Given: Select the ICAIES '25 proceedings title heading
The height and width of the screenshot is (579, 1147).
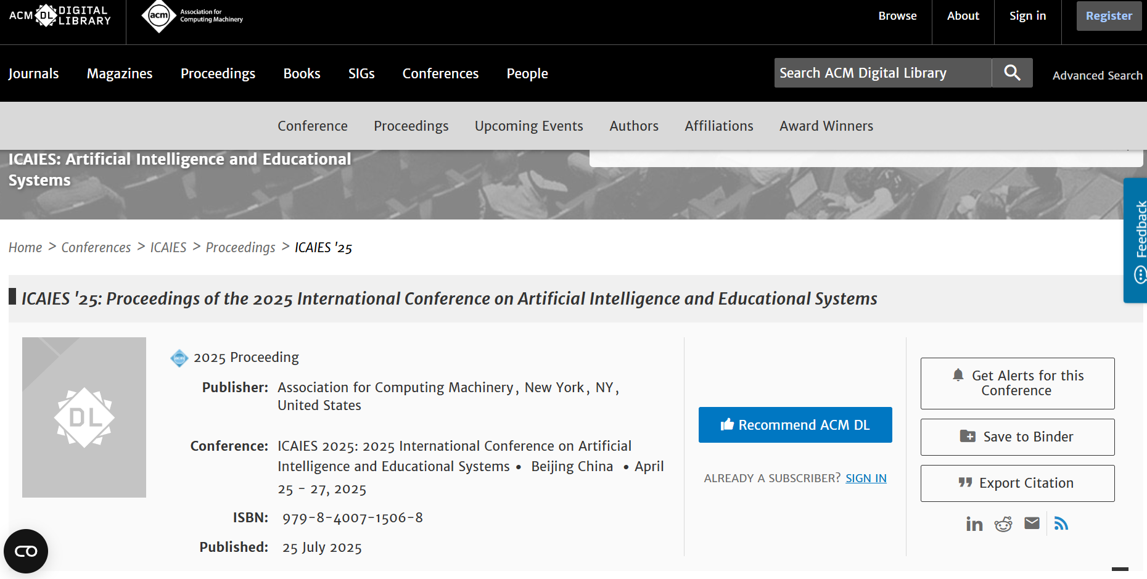Looking at the screenshot, I should click(450, 299).
